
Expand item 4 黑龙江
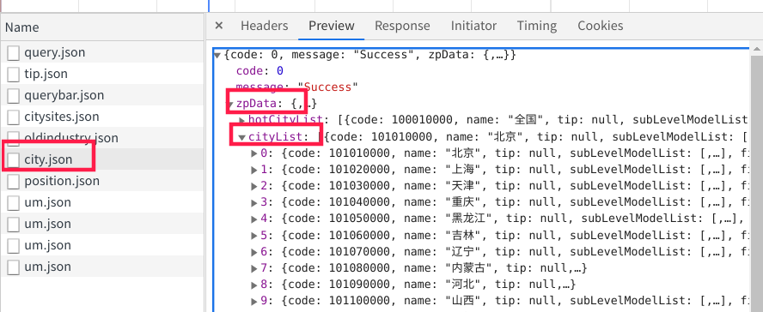[x=254, y=219]
